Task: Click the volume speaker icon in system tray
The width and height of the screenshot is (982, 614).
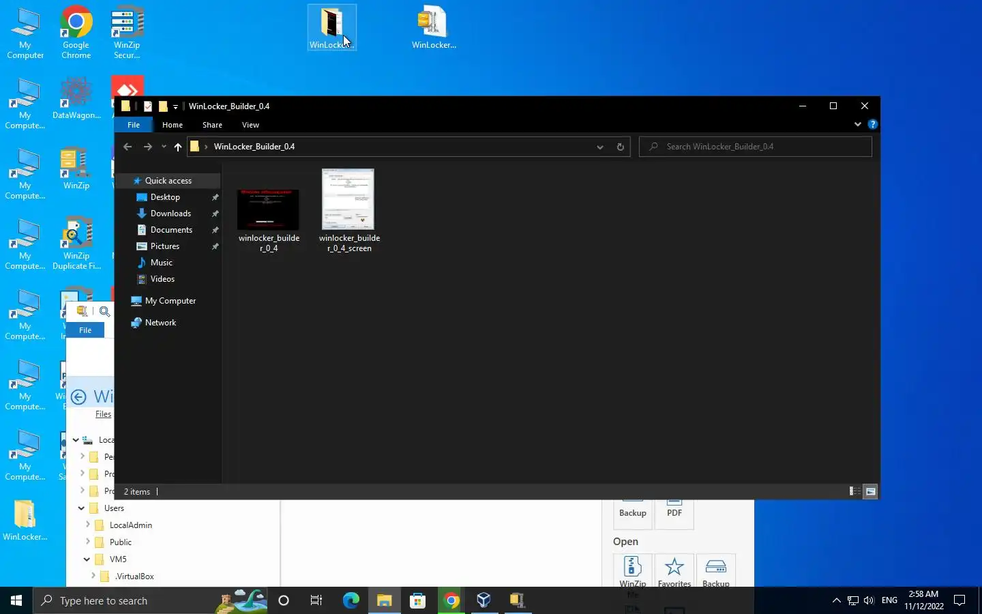Action: pos(869,600)
